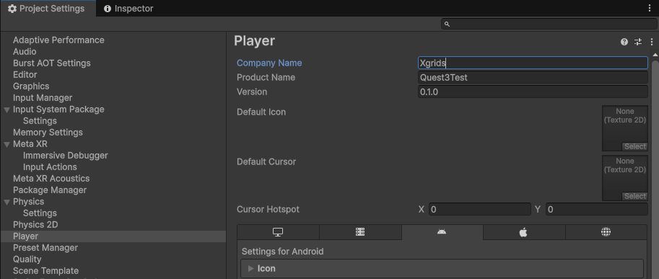Switch to the Inspector tab

point(128,9)
